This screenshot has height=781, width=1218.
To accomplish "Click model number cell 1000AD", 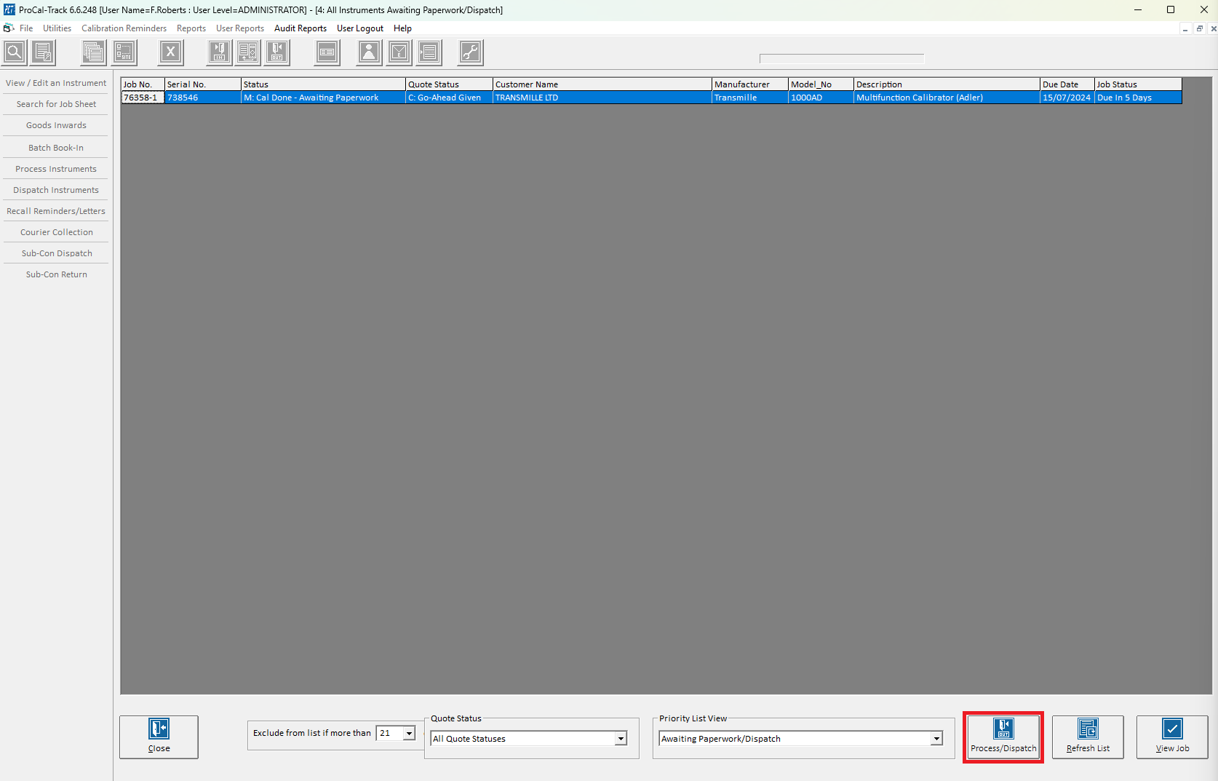I will [821, 98].
